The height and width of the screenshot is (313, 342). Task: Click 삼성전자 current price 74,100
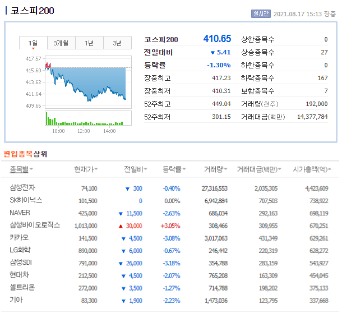click(89, 188)
